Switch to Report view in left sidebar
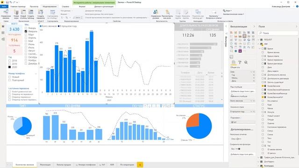This screenshot has width=299, height=168. pos(3,26)
